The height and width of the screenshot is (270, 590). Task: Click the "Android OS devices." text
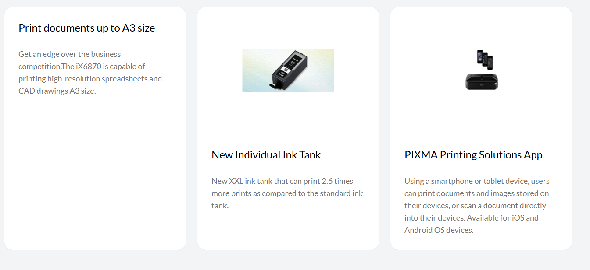tap(439, 230)
